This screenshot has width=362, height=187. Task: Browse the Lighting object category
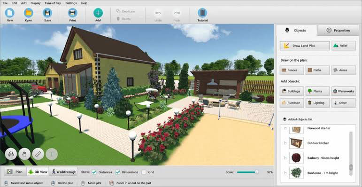pos(318,103)
